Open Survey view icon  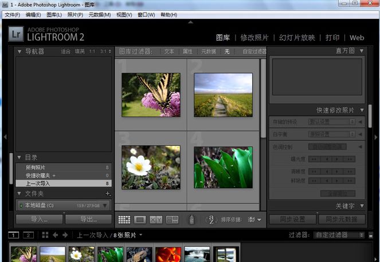[172, 220]
